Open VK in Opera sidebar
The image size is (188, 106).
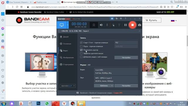pos(3,41)
